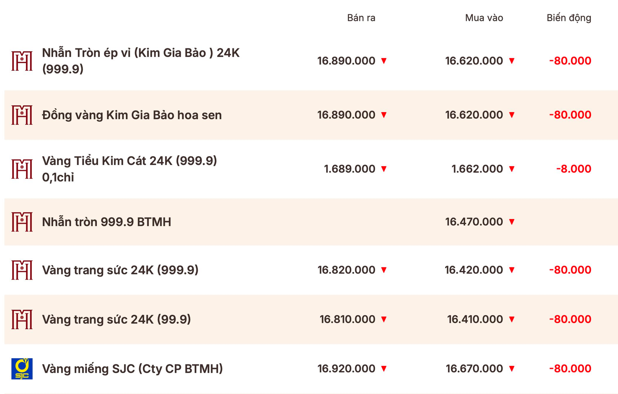Click the red down arrow next to 16.920.000
Viewport: 618px width, 394px height.
(384, 369)
